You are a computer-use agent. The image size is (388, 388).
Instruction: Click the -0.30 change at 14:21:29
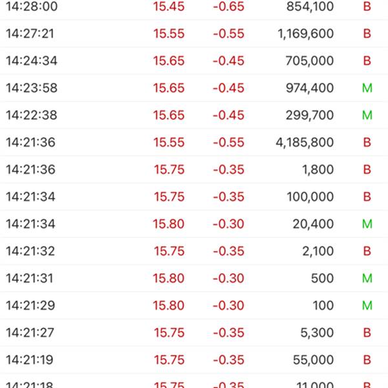229,306
